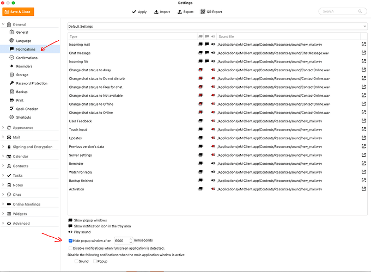This screenshot has height=272, width=371.
Task: Open sound file browser for Updates row
Action: [364, 138]
